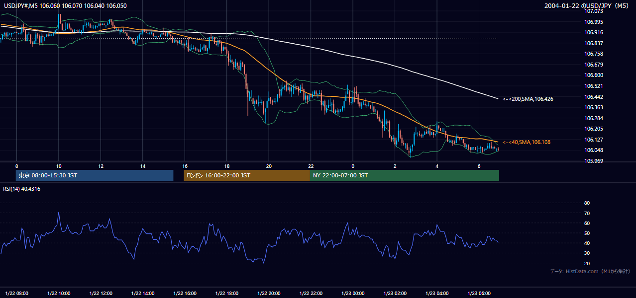
Task: Click price axis value 107.073
Action: [x=594, y=11]
